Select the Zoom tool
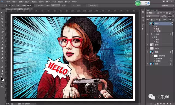The height and width of the screenshot is (105, 175). point(2,74)
